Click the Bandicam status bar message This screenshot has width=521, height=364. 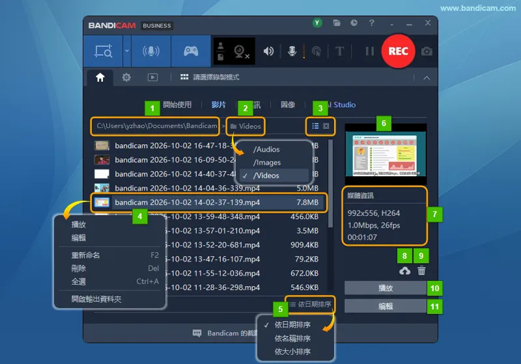point(226,333)
